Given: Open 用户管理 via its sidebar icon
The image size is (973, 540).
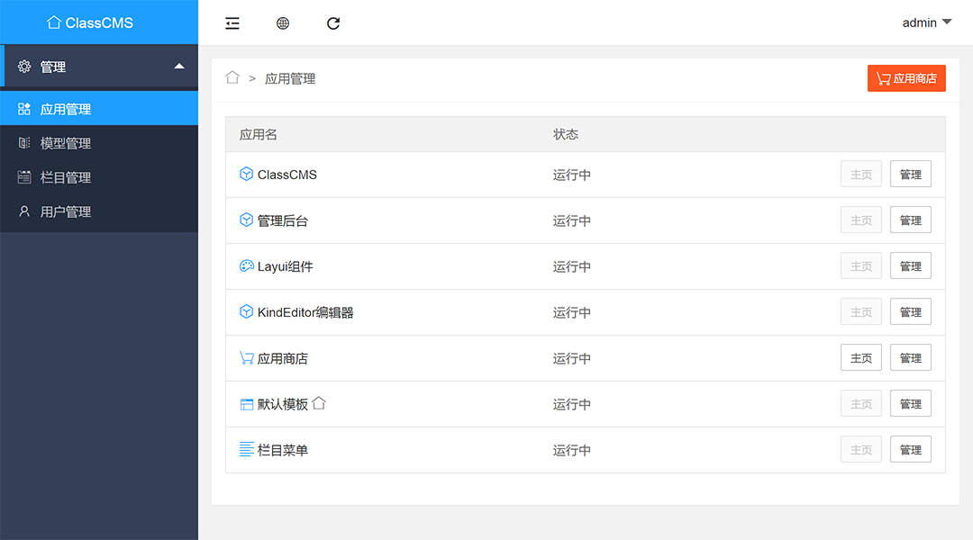Looking at the screenshot, I should coord(25,211).
